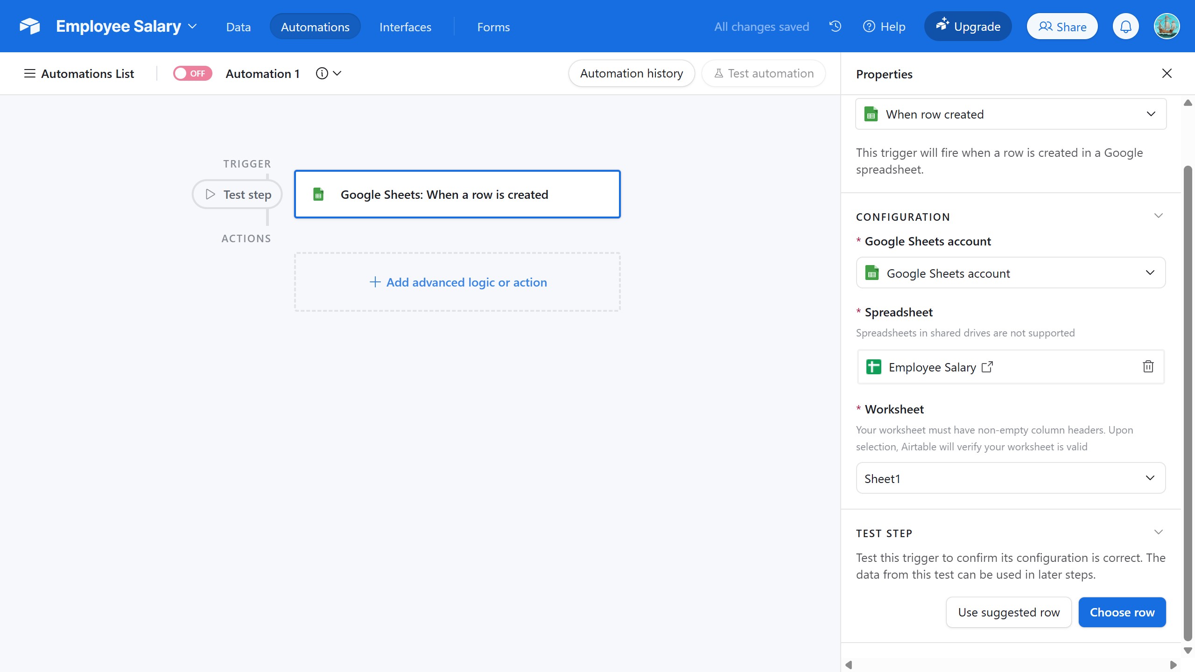
Task: Click the green spreadsheet icon beside Employee Salary
Action: (x=873, y=367)
